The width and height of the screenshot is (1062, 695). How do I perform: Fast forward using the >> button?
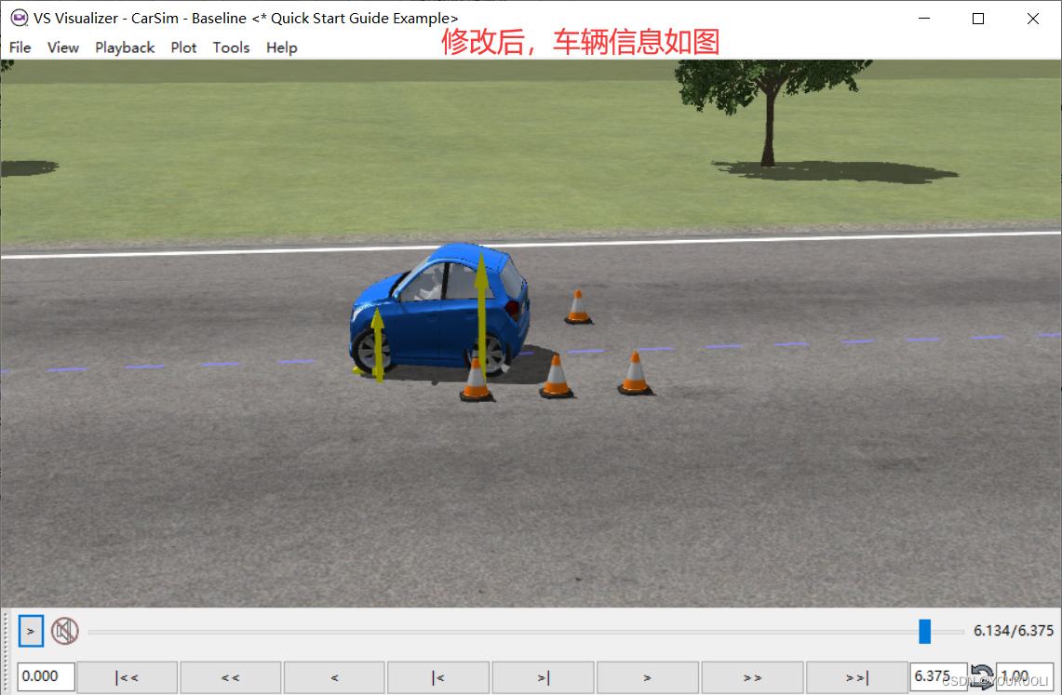(751, 676)
